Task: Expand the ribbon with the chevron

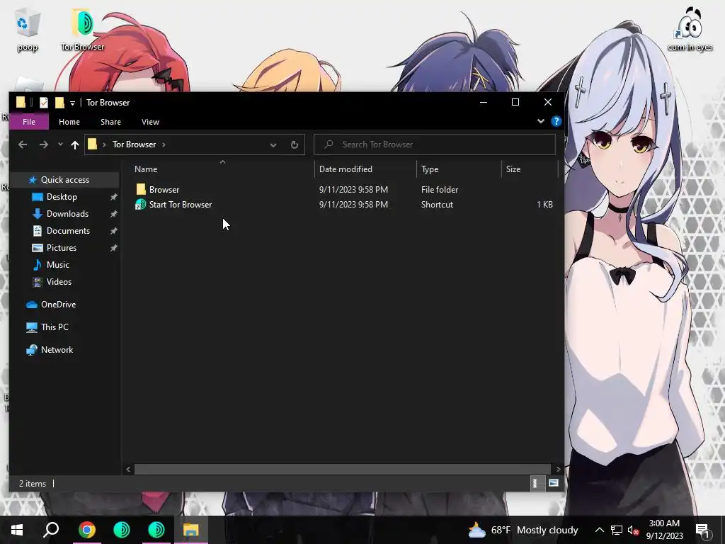Action: pyautogui.click(x=540, y=122)
